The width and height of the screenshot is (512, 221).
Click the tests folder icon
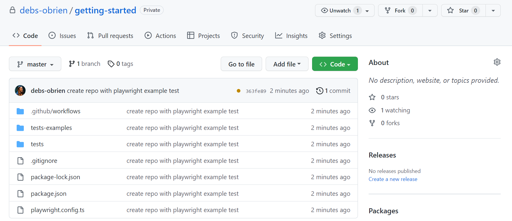pos(20,144)
